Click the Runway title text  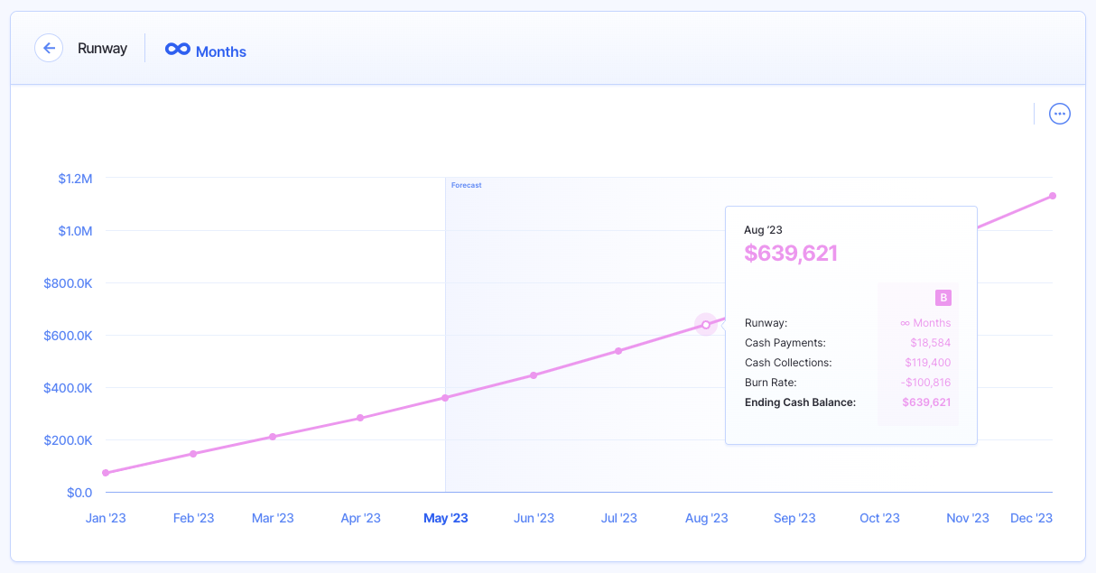pyautogui.click(x=102, y=48)
